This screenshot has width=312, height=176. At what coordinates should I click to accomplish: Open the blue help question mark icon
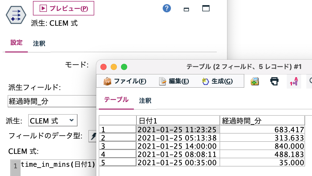click(x=167, y=8)
